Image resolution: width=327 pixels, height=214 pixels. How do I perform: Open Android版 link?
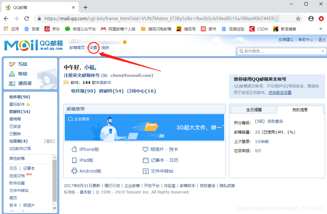point(86,171)
